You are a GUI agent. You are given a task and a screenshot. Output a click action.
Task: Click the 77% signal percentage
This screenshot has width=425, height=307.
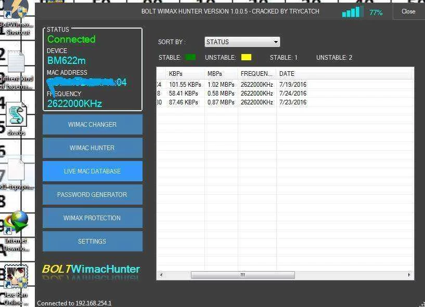point(376,12)
